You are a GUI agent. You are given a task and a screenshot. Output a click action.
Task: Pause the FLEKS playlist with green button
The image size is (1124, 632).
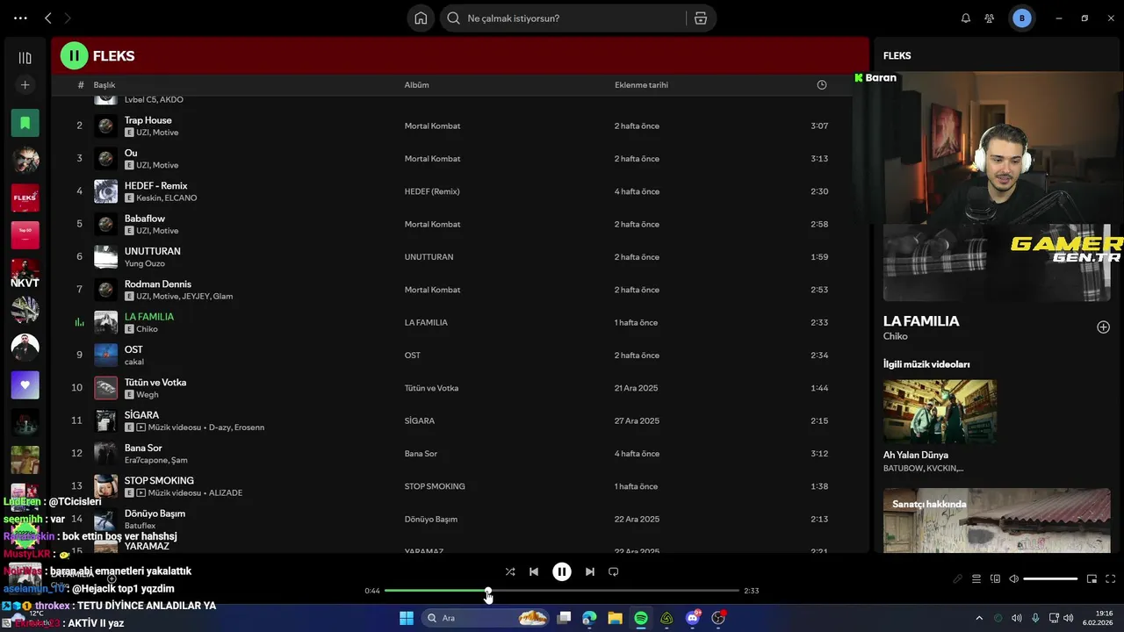(74, 56)
